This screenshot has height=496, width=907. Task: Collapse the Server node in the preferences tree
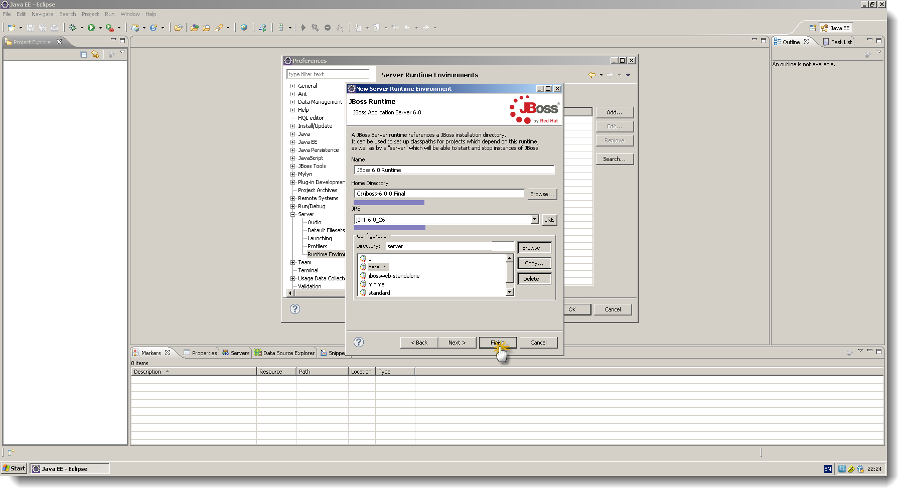click(x=292, y=214)
